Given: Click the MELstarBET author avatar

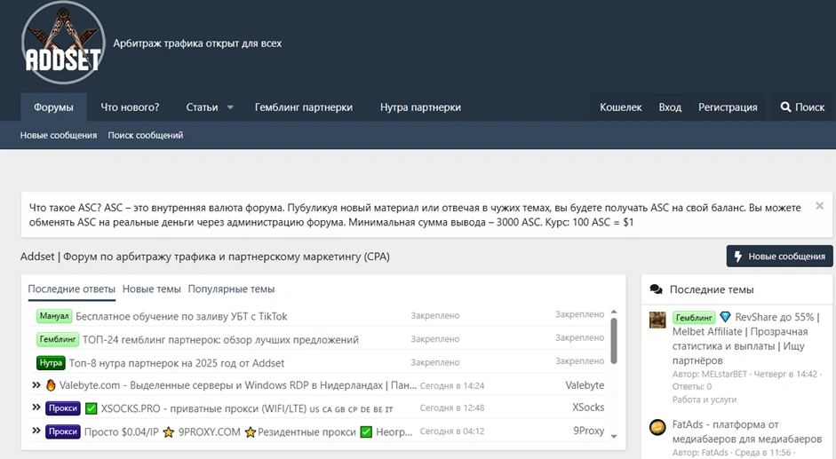Looking at the screenshot, I should point(657,321).
